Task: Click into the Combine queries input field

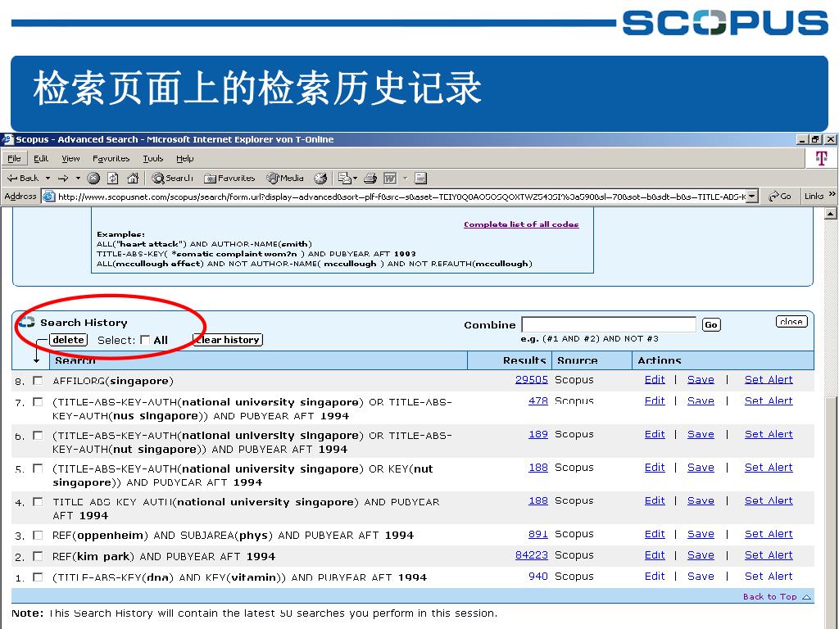Action: click(x=609, y=324)
